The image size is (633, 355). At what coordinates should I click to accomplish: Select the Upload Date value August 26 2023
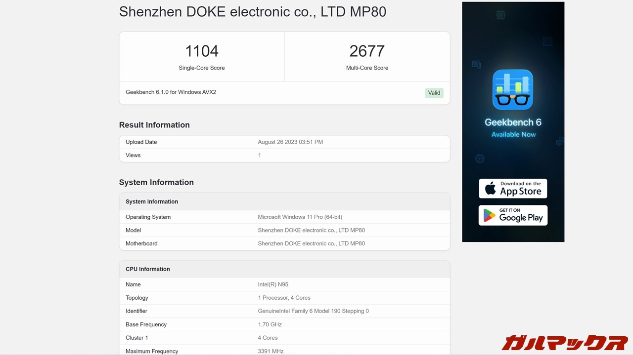click(x=290, y=142)
